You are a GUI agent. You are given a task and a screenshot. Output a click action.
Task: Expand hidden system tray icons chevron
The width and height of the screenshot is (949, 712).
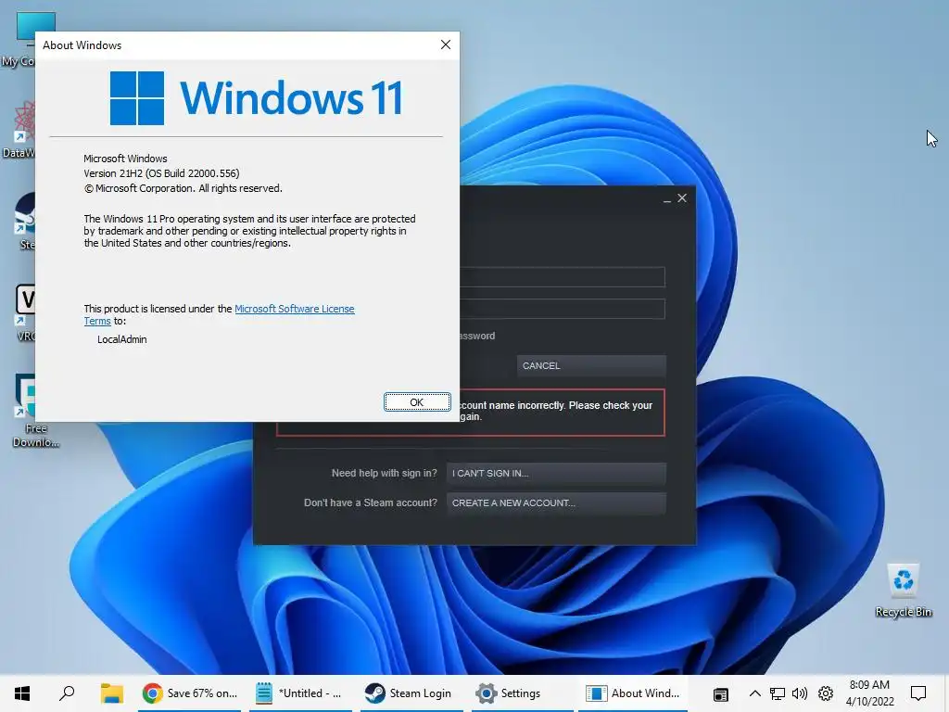click(x=754, y=693)
